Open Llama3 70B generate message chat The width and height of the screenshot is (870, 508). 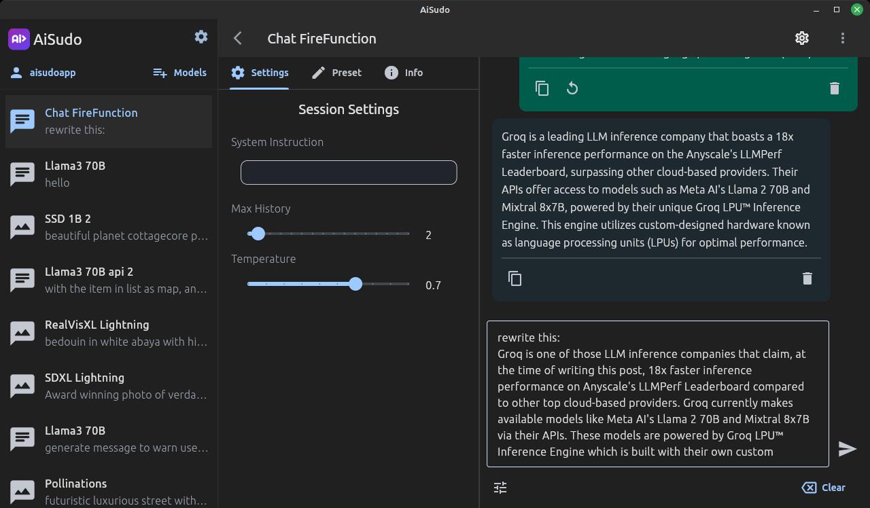(109, 439)
